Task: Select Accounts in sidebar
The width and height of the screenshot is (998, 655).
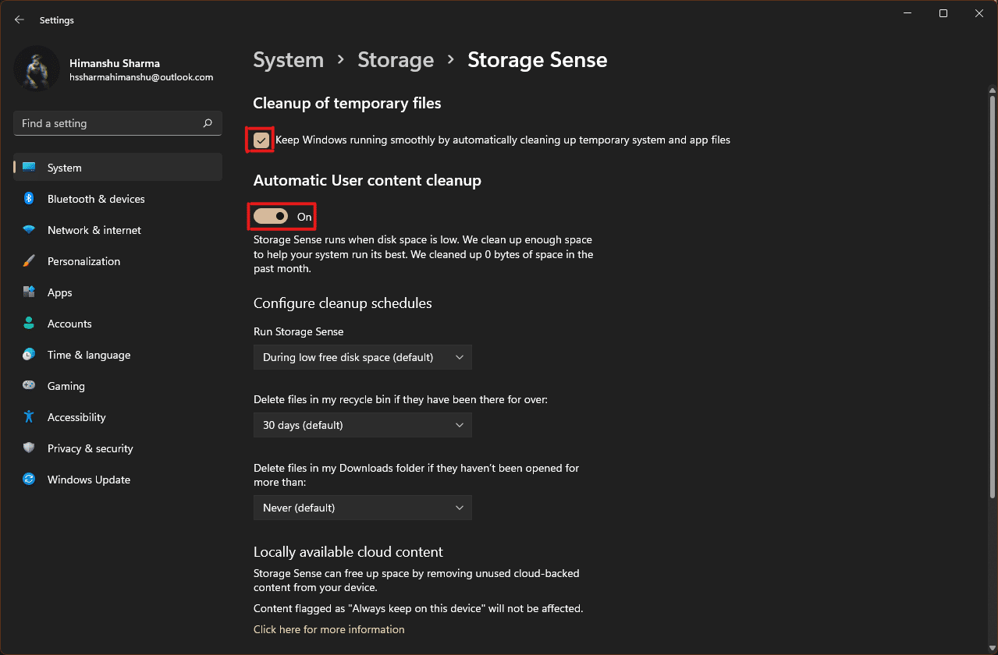Action: coord(118,324)
